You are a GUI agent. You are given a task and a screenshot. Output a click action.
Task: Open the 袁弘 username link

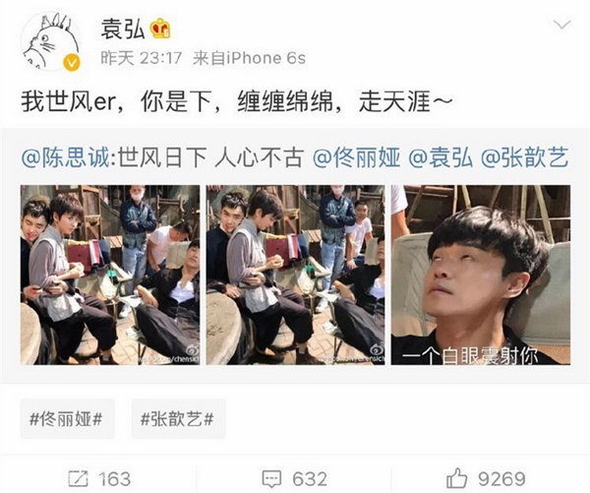(x=123, y=29)
